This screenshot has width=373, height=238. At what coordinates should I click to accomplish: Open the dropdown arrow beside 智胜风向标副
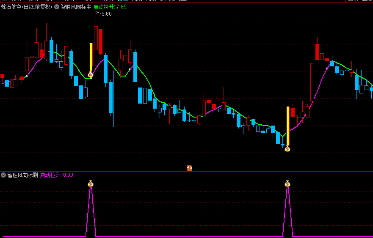pyautogui.click(x=3, y=175)
